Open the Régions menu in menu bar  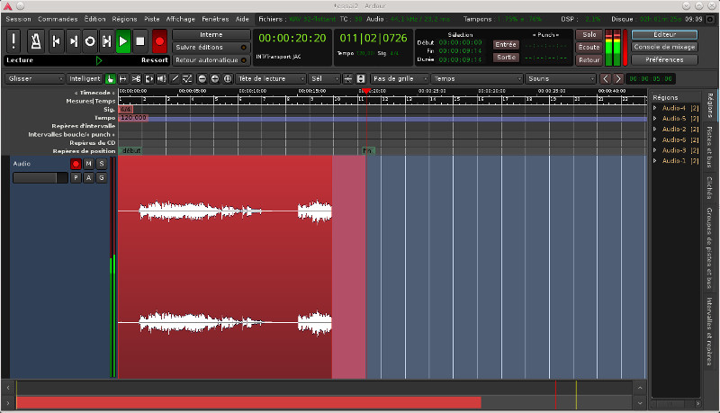click(124, 18)
